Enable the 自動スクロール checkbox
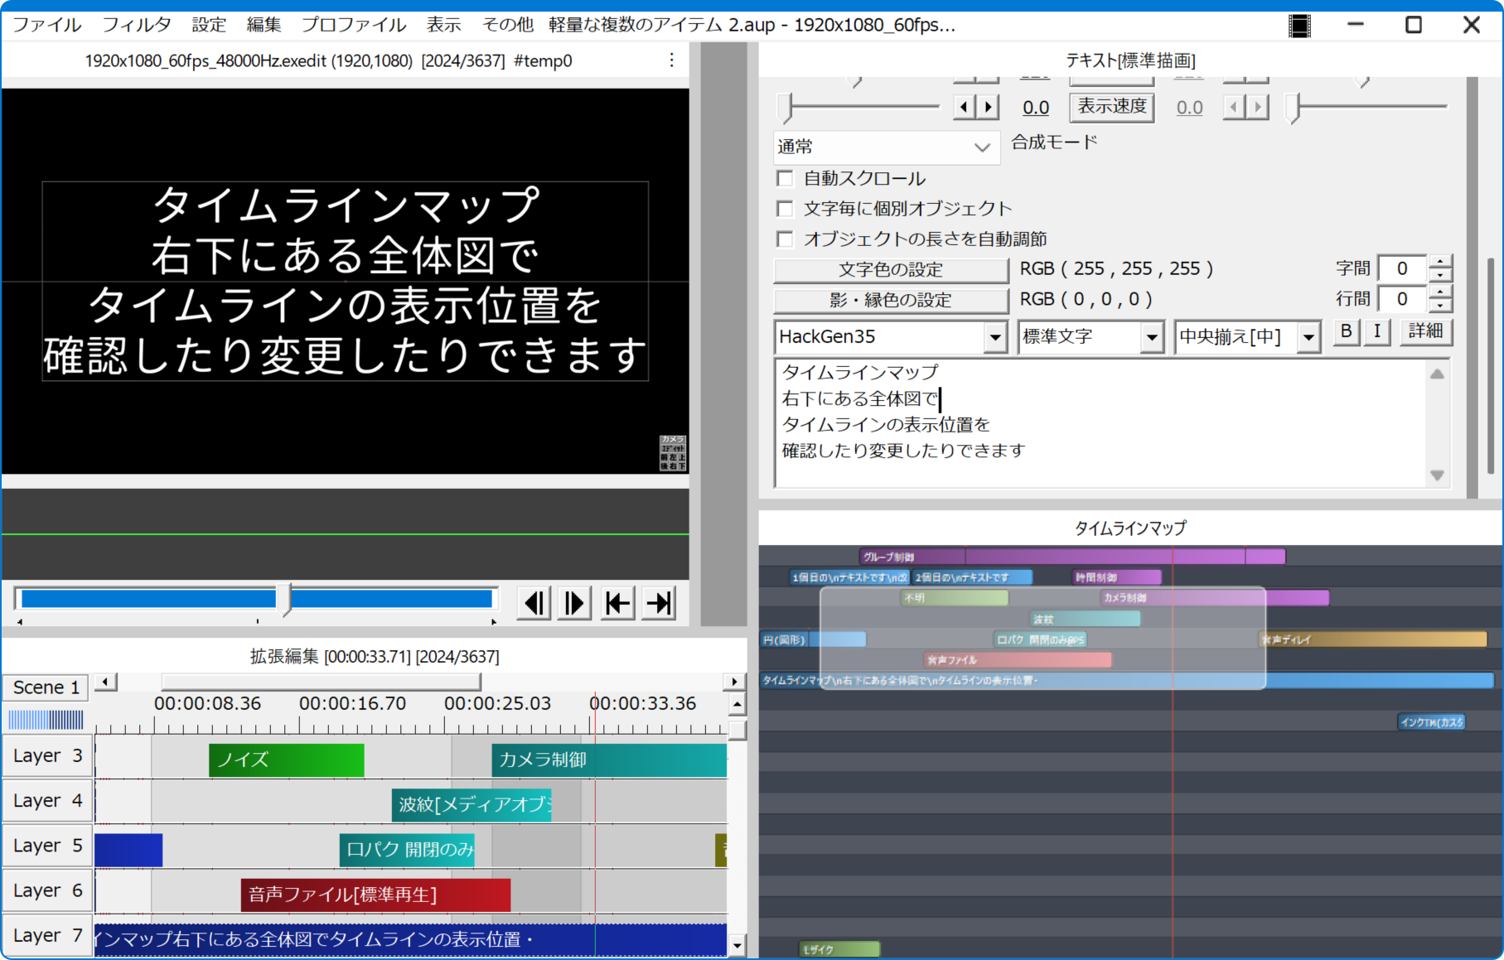This screenshot has height=960, width=1504. coord(785,178)
